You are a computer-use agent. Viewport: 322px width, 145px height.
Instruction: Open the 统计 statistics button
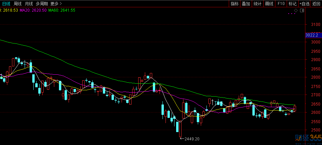257,4
